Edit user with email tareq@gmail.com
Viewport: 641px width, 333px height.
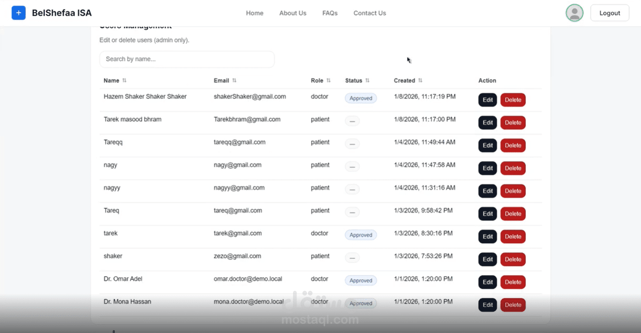(488, 214)
